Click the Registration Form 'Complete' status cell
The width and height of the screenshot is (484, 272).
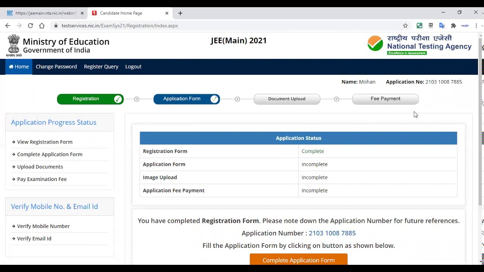[378, 151]
